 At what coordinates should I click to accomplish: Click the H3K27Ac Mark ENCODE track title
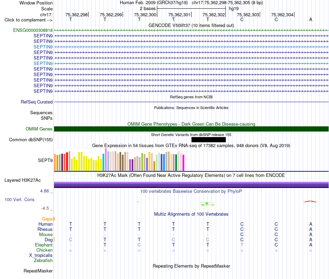tap(191, 175)
